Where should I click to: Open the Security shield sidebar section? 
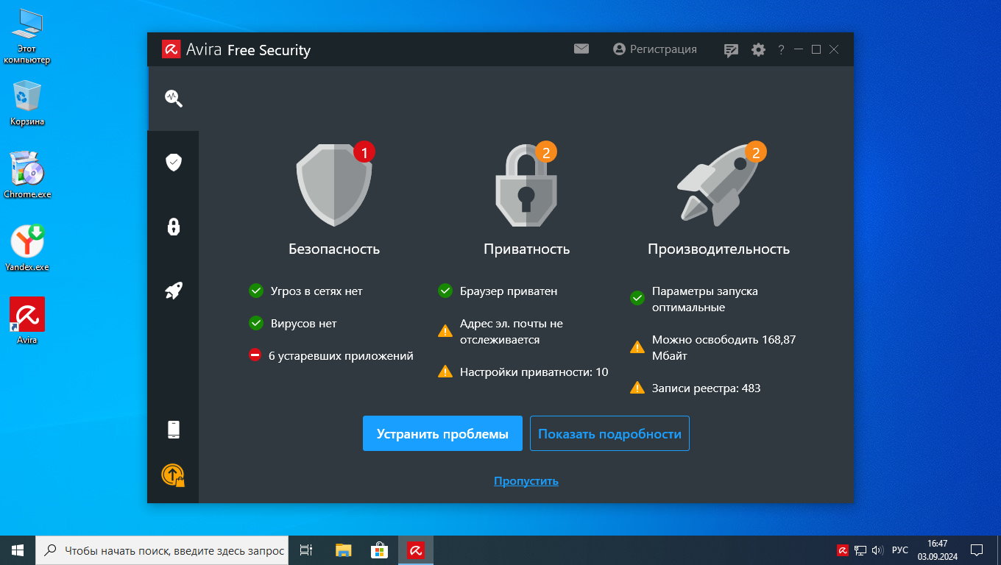click(x=174, y=163)
